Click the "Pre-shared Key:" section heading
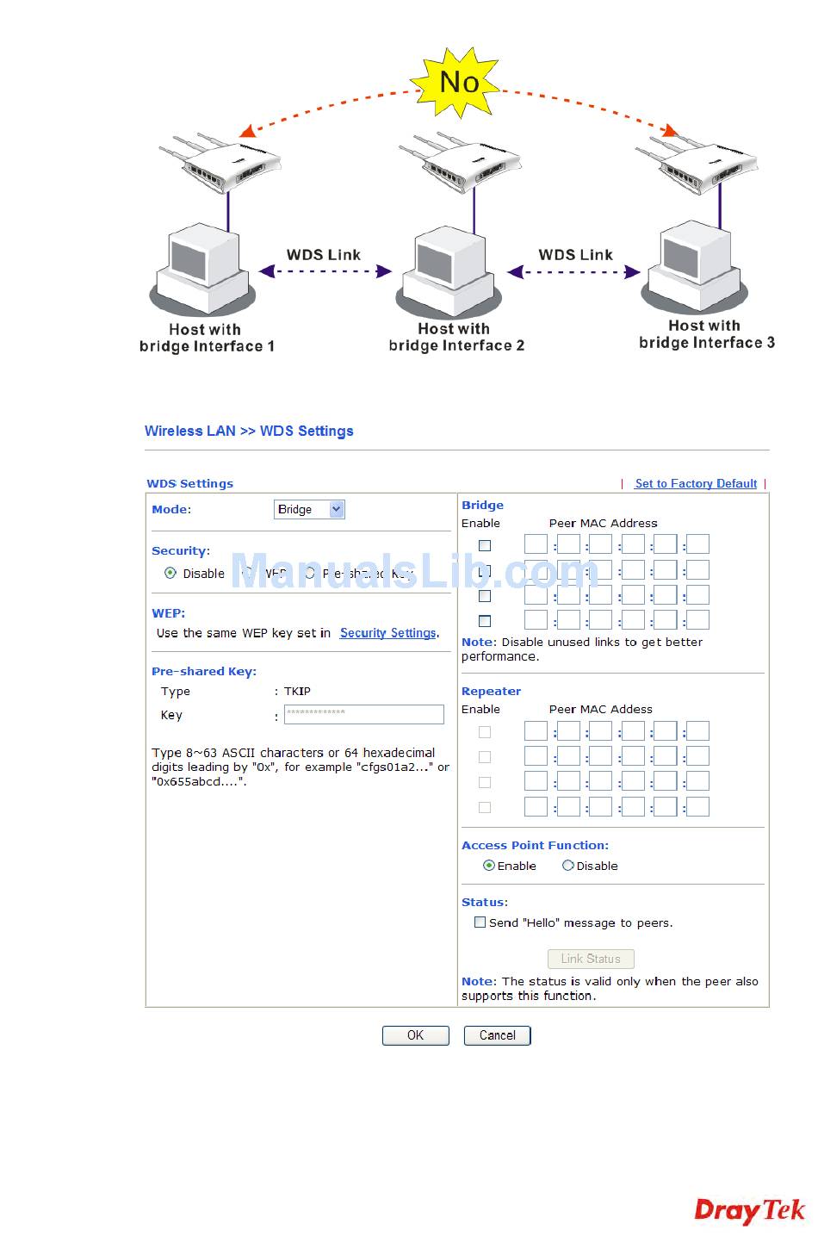This screenshot has width=818, height=1236. (x=204, y=672)
